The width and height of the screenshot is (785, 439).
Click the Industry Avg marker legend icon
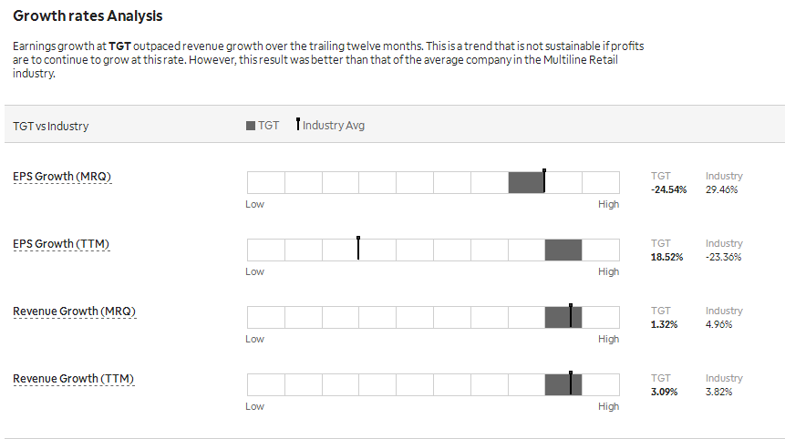pyautogui.click(x=298, y=124)
